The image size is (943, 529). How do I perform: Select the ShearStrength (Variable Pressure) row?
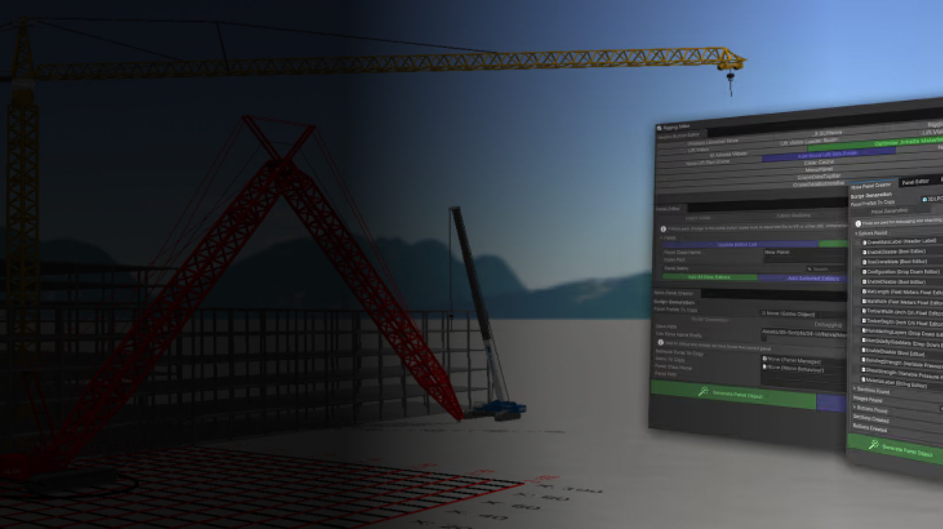point(902,372)
